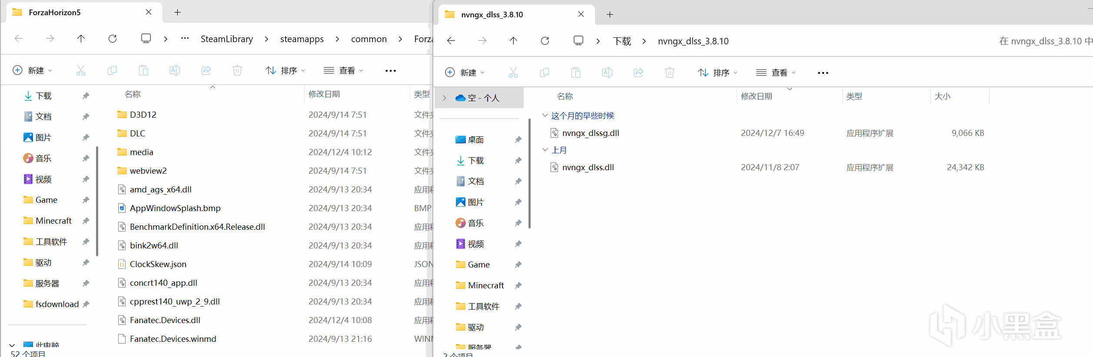Unpin 下载 in ForzaHorizon5 sidebar
1093x357 pixels.
click(x=86, y=96)
